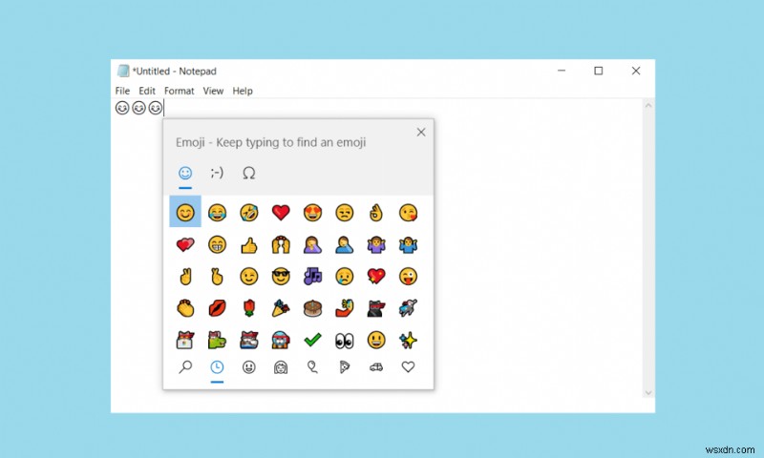Pick the woman shrugging emoji in purple
Image resolution: width=764 pixels, height=458 pixels.
click(x=376, y=244)
